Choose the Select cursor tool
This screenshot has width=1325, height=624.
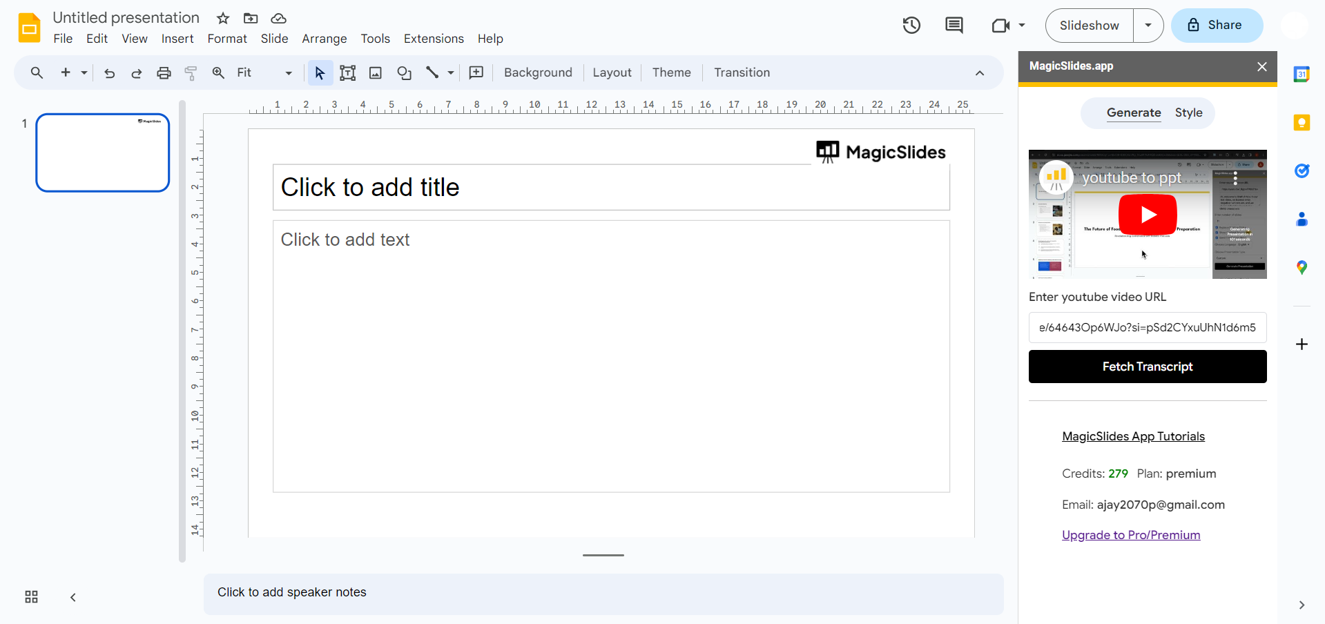pyautogui.click(x=320, y=72)
